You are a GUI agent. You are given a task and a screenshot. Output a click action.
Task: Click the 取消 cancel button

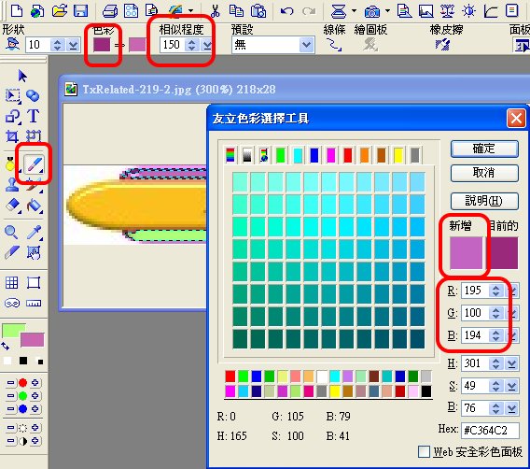(484, 173)
